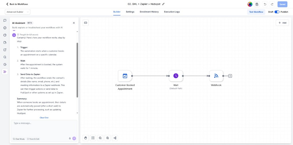293x145 pixels.
Task: Click the chat scroll down arrow
Action: [77, 113]
